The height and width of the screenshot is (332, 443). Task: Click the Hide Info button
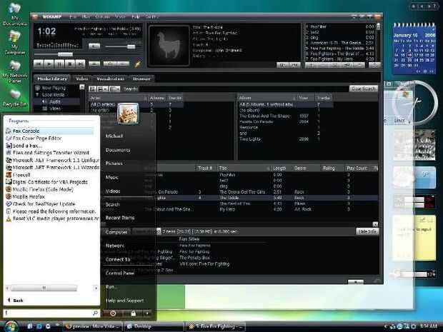pos(367,231)
